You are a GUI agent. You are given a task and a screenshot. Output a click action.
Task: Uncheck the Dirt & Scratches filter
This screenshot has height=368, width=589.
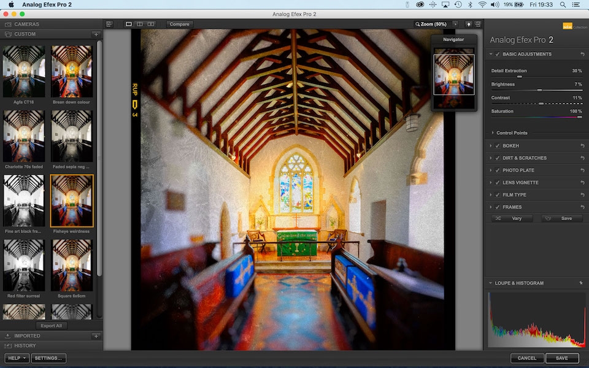[498, 158]
